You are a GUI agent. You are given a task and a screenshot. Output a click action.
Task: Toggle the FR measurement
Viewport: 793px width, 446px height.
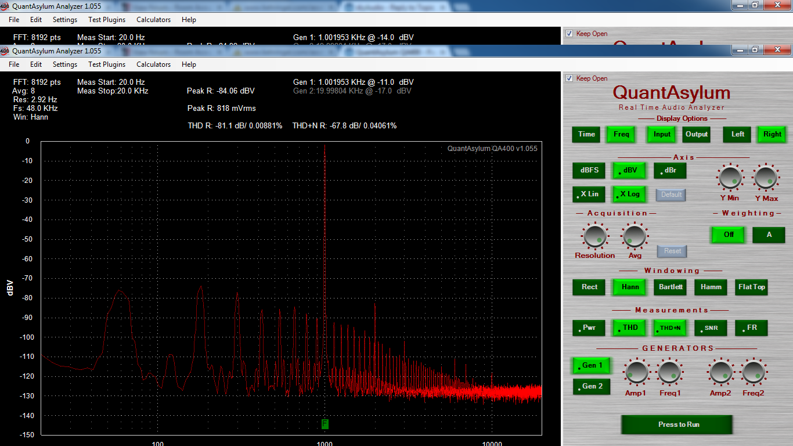pyautogui.click(x=752, y=328)
